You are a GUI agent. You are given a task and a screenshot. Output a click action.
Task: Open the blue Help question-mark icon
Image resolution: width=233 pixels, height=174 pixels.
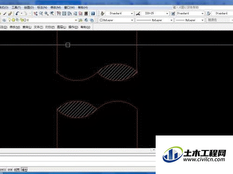pyautogui.click(x=93, y=13)
